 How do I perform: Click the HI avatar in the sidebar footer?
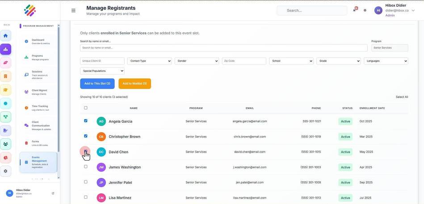pos(9,193)
